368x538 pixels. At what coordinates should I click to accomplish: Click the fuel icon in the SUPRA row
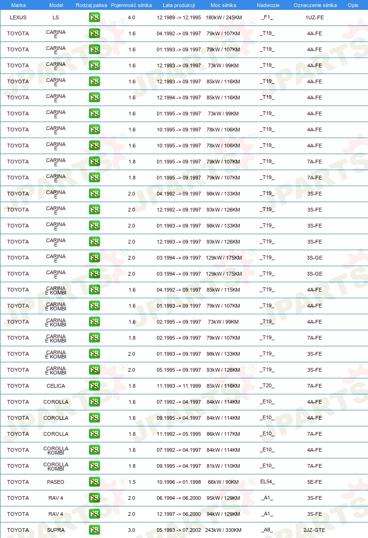click(94, 530)
